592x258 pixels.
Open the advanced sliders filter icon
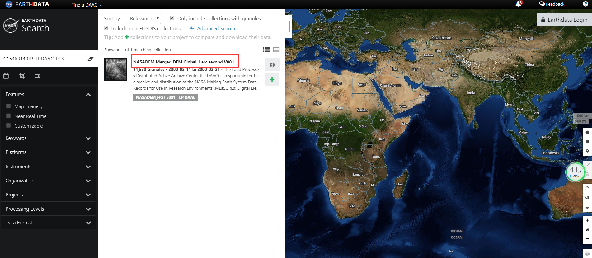[x=38, y=76]
